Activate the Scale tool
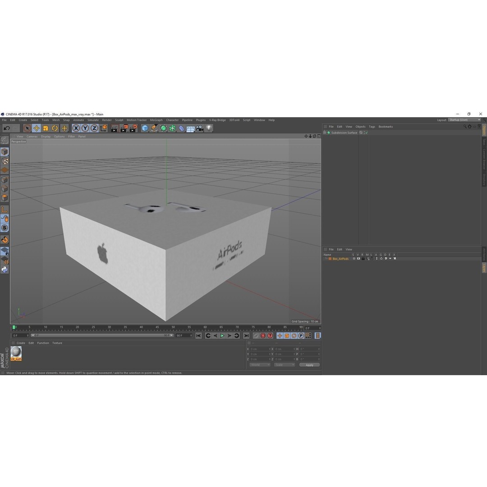487x487 pixels. coord(46,128)
